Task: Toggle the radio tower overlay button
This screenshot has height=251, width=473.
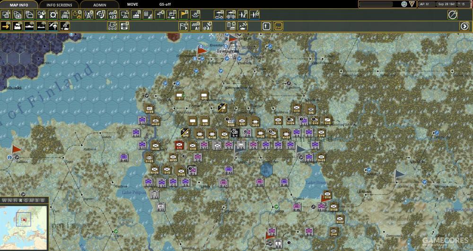Action: [89, 15]
